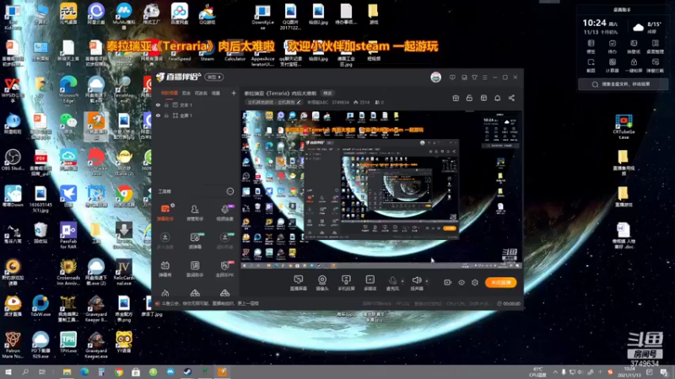Open the message icon in title bar

point(452,77)
